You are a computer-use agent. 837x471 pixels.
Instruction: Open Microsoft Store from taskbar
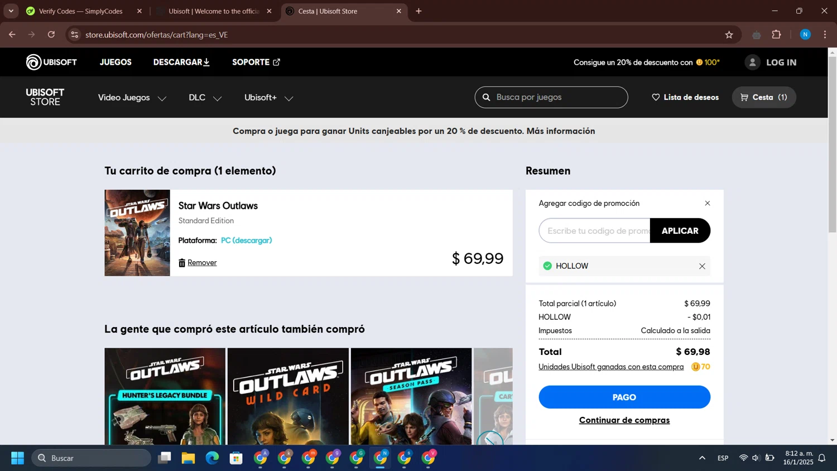236,458
